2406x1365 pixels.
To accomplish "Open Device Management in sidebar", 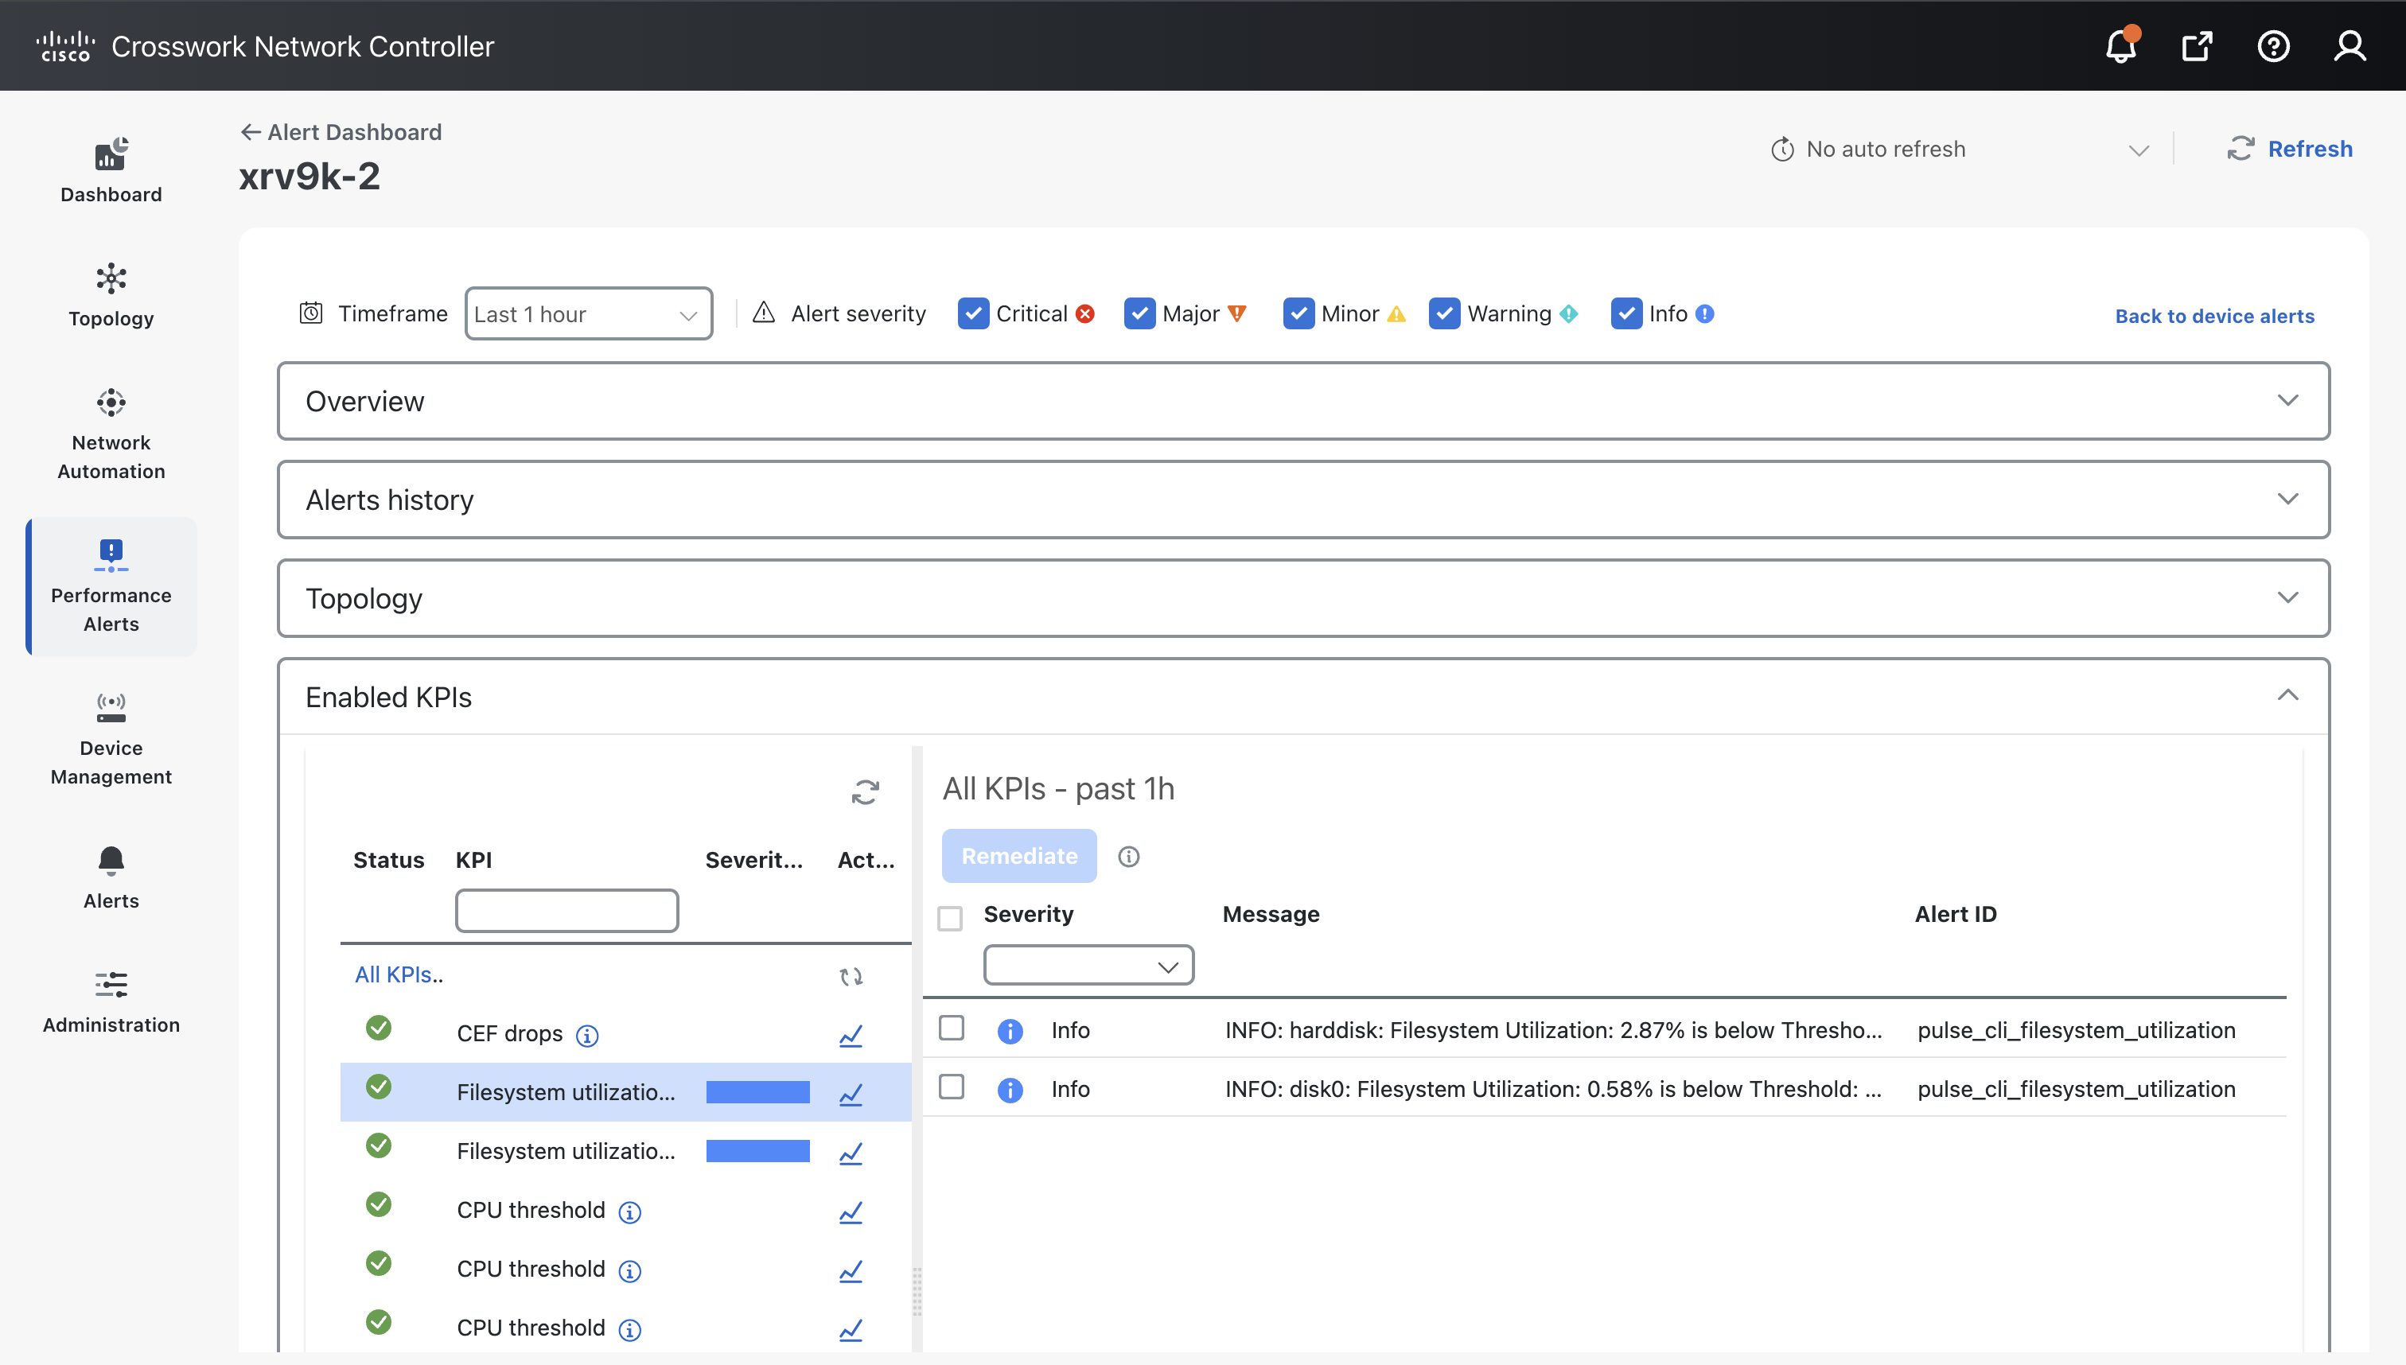I will [x=111, y=738].
